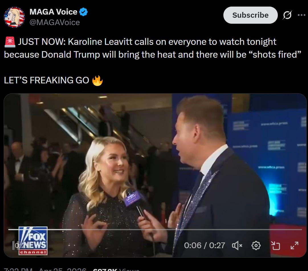
Task: Click the MAGA Voice display name
Action: [53, 12]
